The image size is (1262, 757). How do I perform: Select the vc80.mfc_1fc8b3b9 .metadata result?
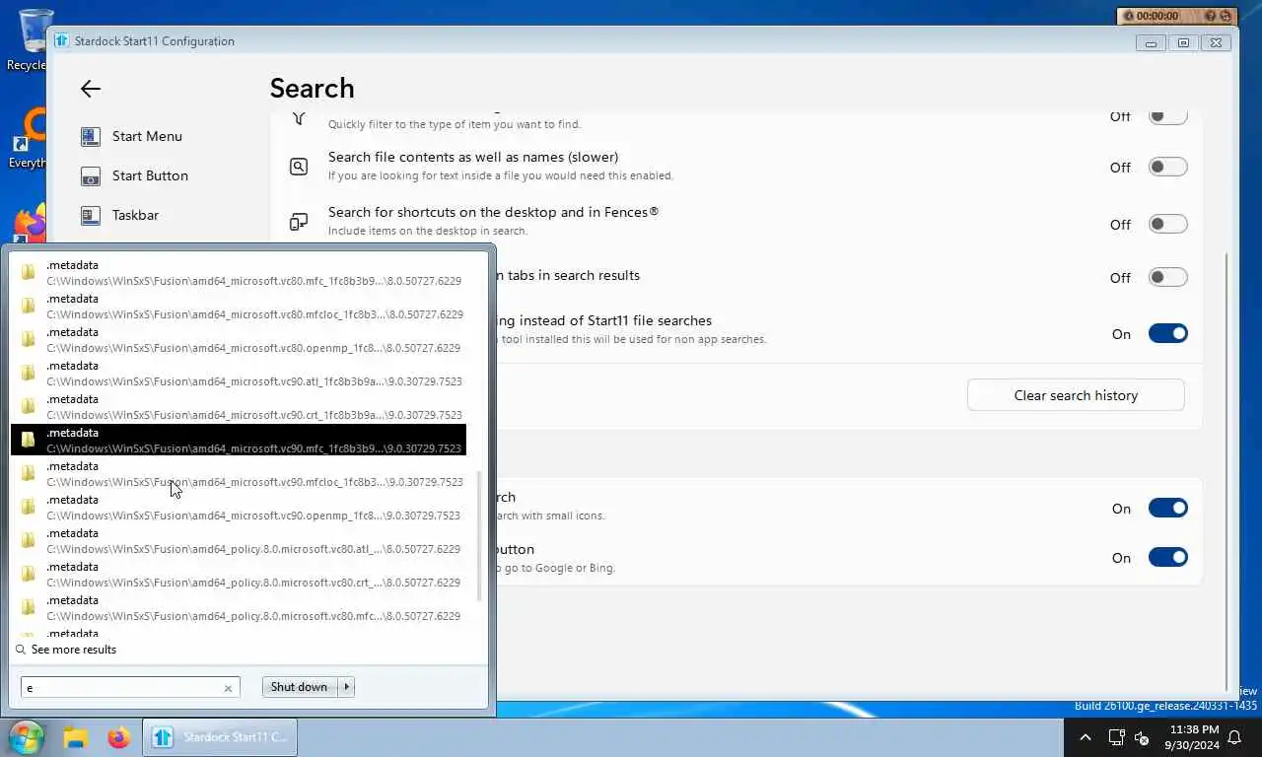coord(238,273)
